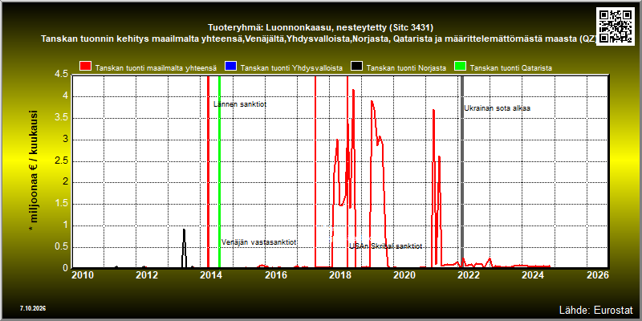Screen dimensions: 642x321
Task: Click the x-axis year label 2024
Action: 533,275
